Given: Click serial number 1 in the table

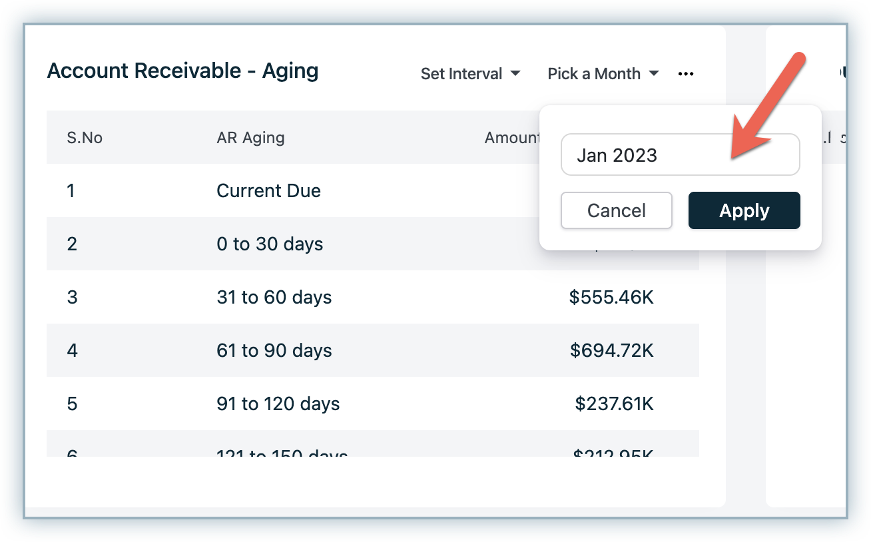Looking at the screenshot, I should [x=71, y=191].
